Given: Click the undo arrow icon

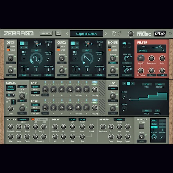Looking at the screenshot, I should click(114, 34).
